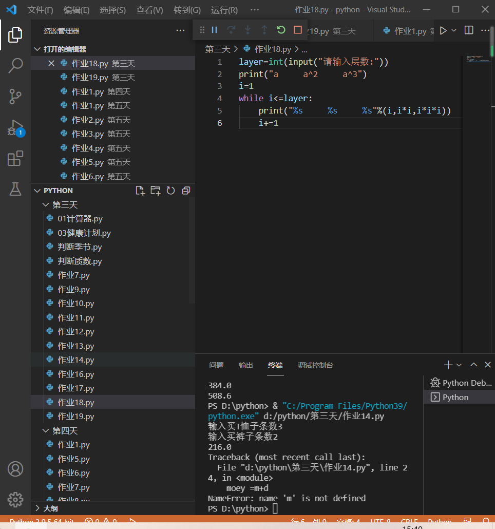495x529 pixels.
Task: Click the 第三天 breadcrumb segment
Action: tap(218, 49)
